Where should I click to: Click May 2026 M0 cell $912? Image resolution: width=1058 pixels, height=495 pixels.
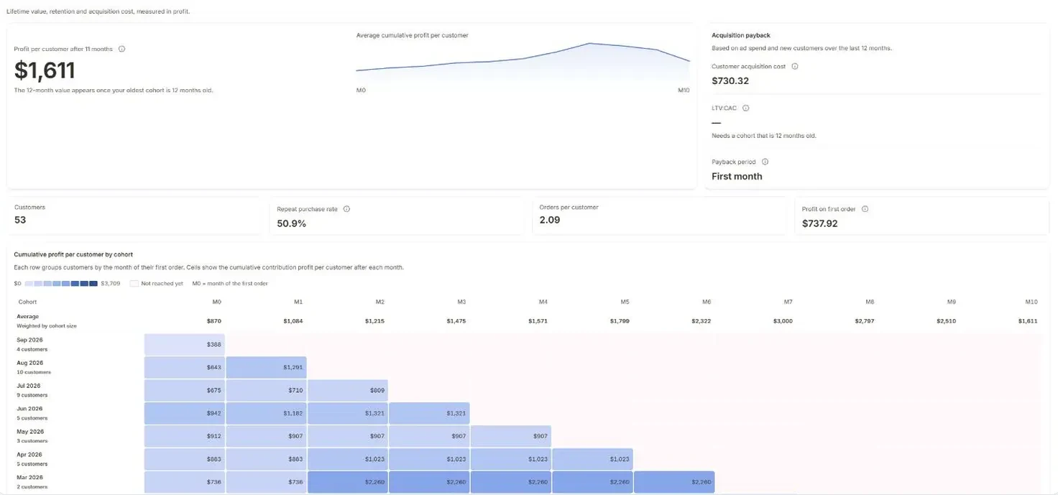(185, 437)
